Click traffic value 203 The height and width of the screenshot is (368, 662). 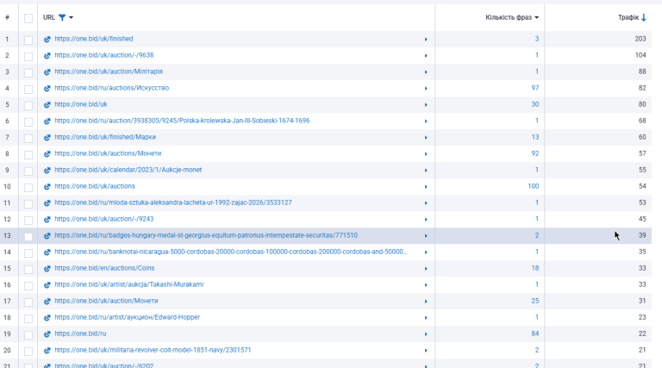pyautogui.click(x=640, y=39)
